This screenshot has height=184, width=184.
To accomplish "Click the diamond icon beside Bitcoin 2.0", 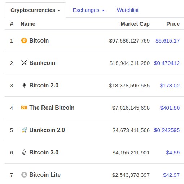I will tap(24, 85).
